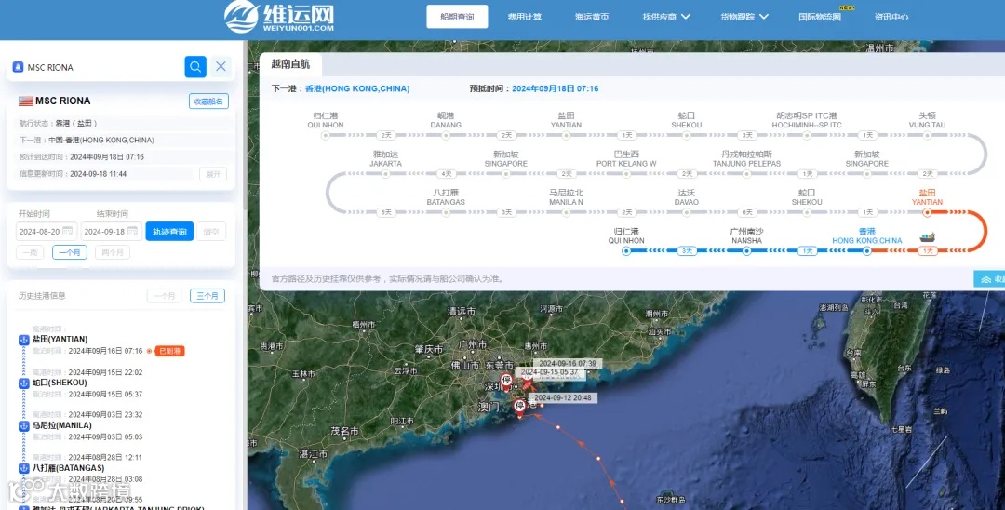
Task: Click the 6天 duration badge on the route
Action: (746, 212)
